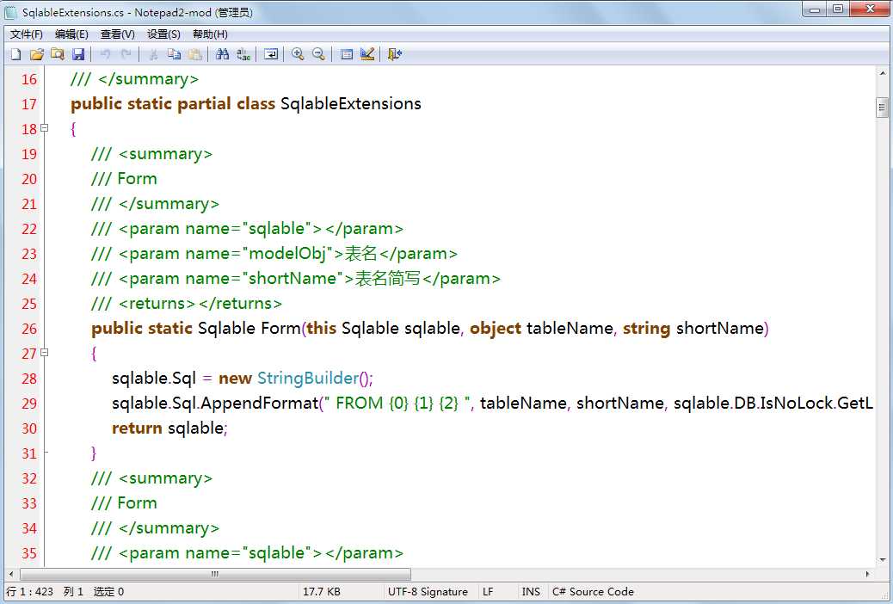The height and width of the screenshot is (604, 893).
Task: Click line number 35 in the margin
Action: [29, 553]
